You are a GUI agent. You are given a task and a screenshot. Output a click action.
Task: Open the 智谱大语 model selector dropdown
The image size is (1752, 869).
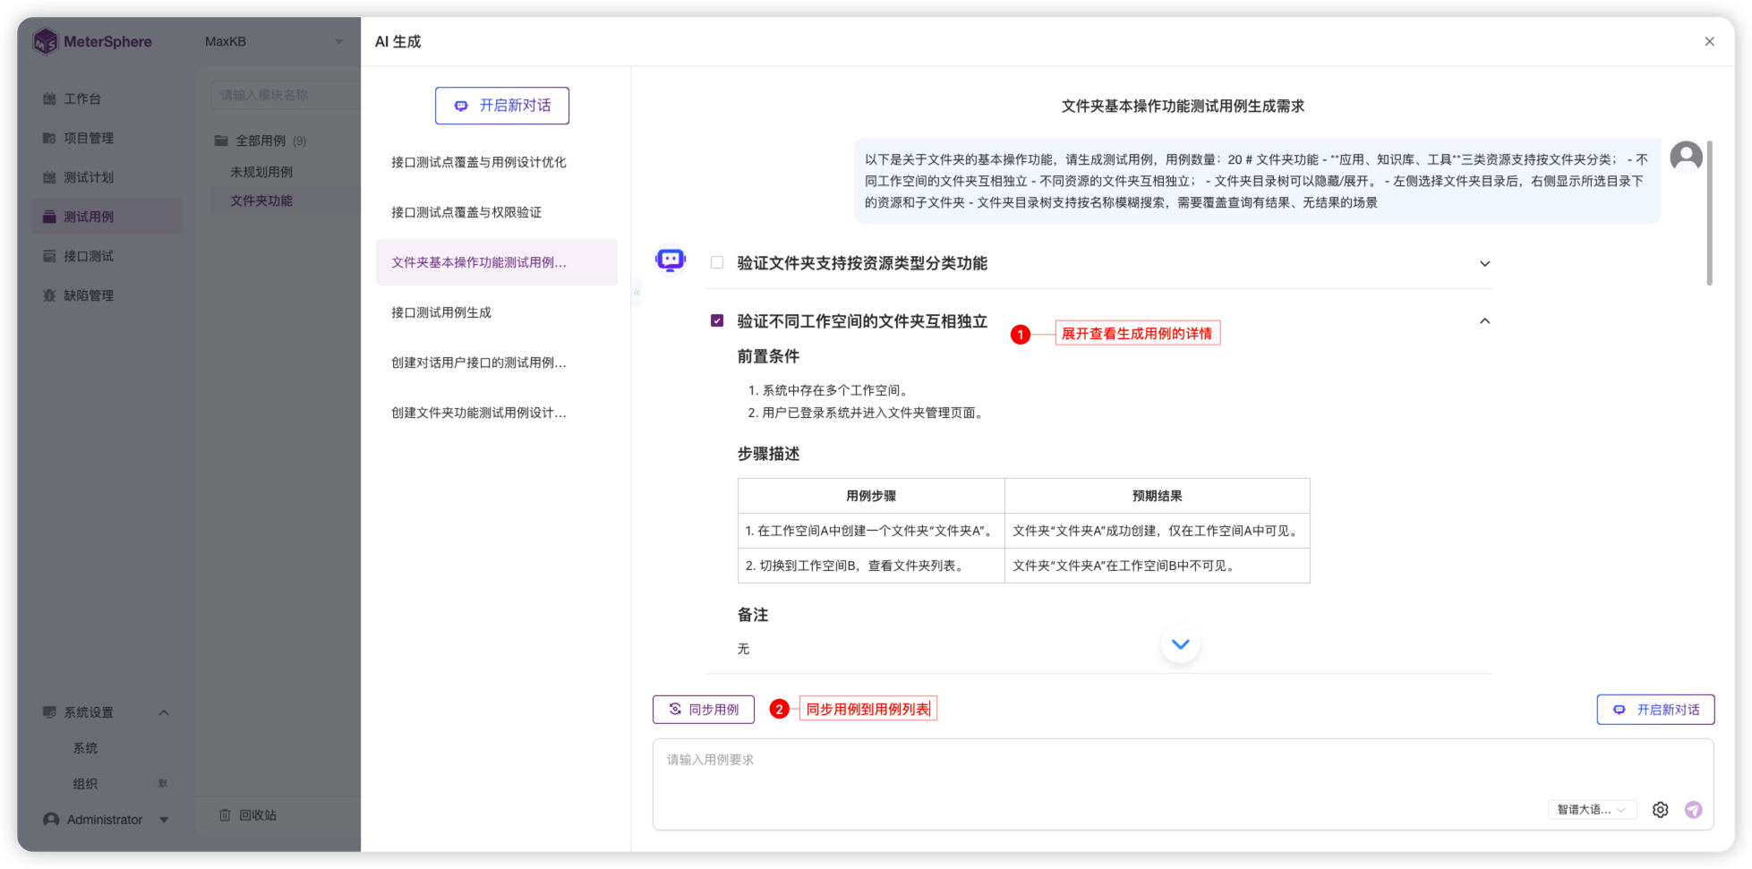(x=1592, y=809)
